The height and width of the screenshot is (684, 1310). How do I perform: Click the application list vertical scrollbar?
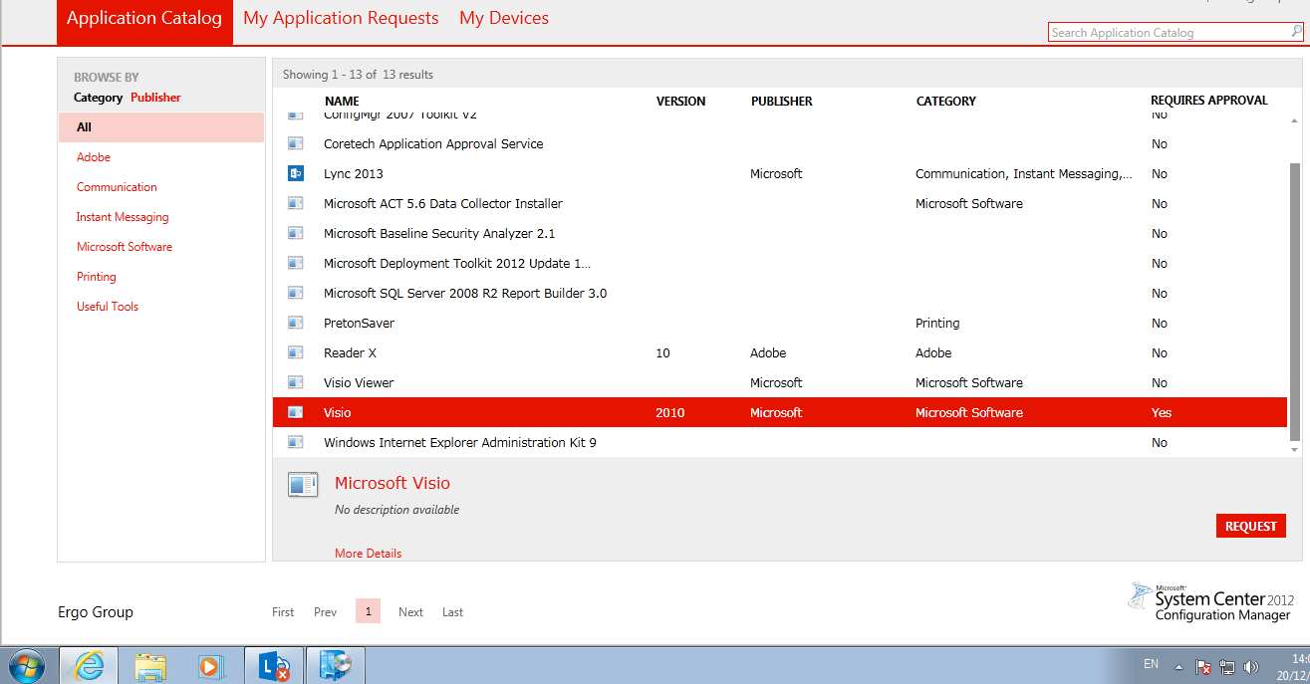pyautogui.click(x=1295, y=302)
